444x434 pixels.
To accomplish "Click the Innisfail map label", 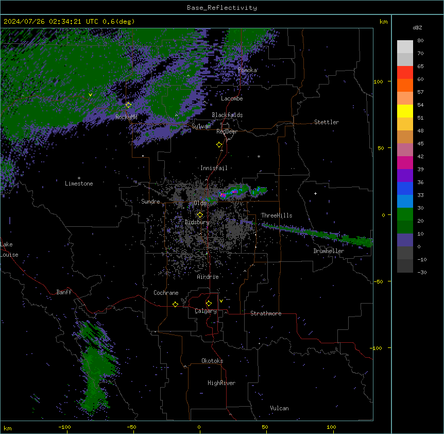I will [x=214, y=168].
